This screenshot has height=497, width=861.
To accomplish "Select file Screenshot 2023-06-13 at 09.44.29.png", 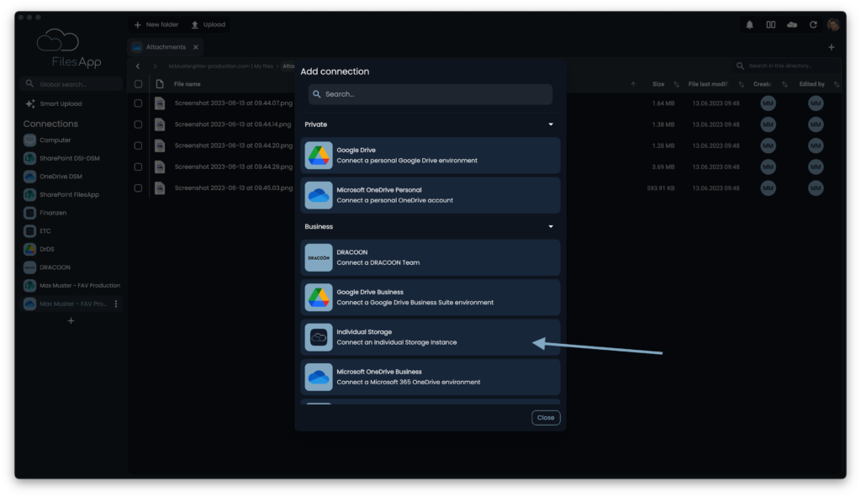I will click(x=234, y=167).
